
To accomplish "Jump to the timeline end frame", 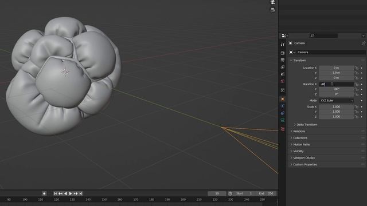I will (x=81, y=193).
